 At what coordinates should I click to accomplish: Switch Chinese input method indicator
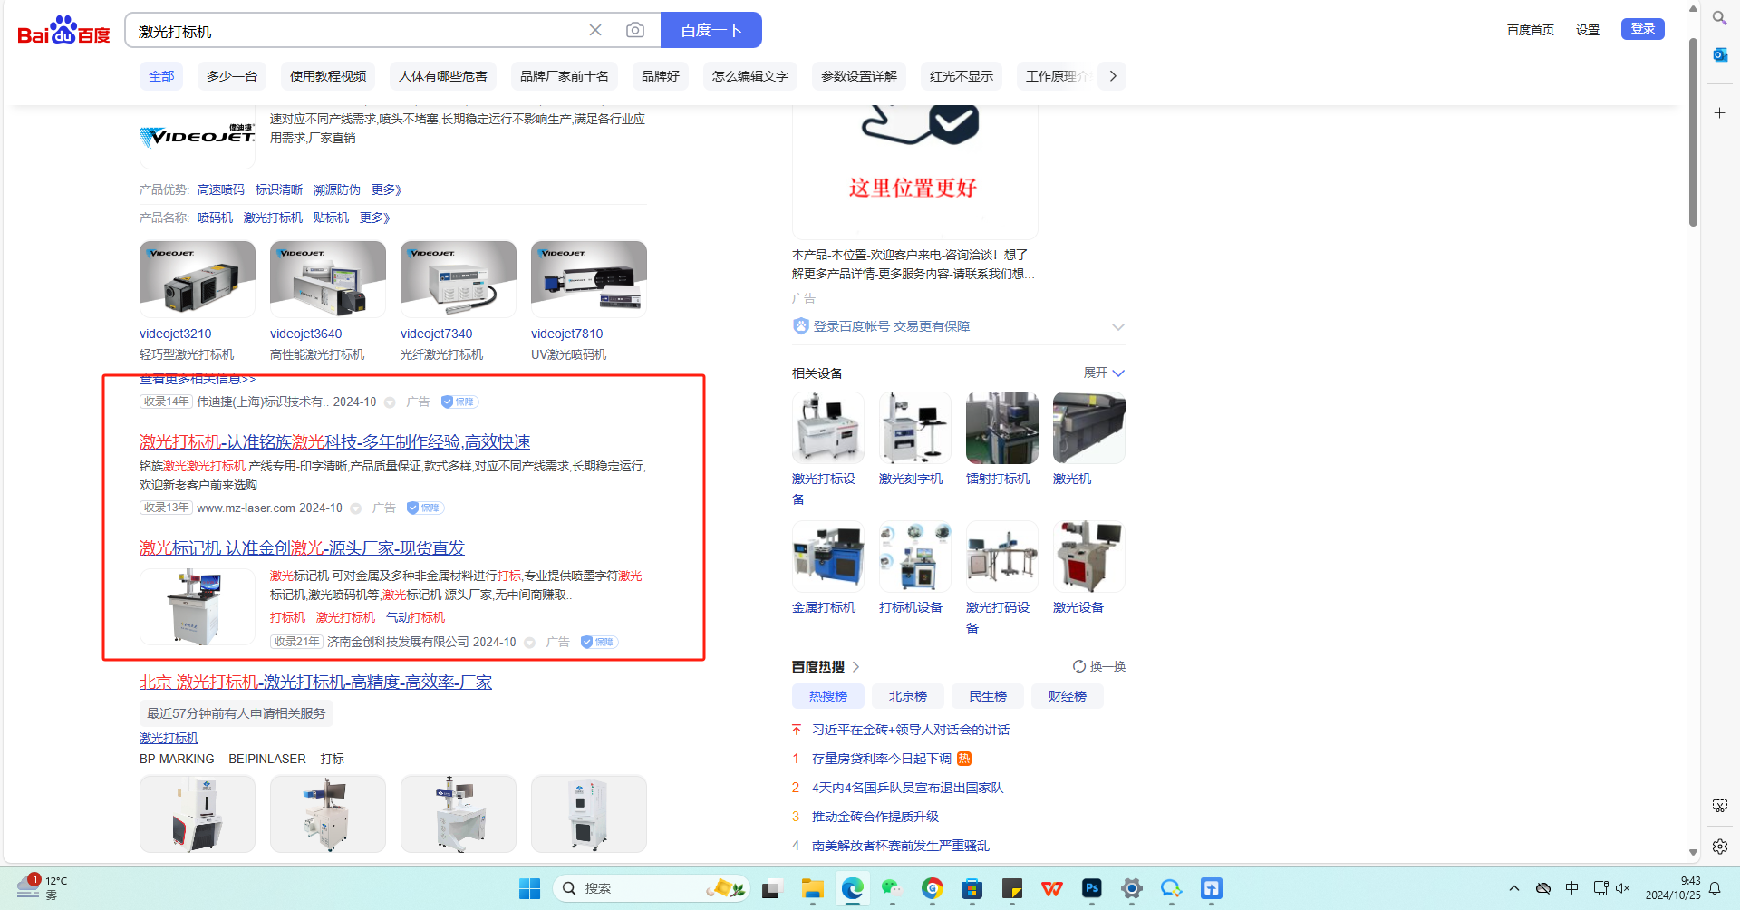coord(1572,888)
